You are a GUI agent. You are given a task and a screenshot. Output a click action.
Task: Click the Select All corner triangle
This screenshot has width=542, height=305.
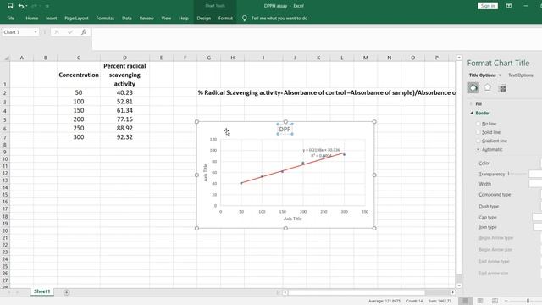click(x=6, y=58)
